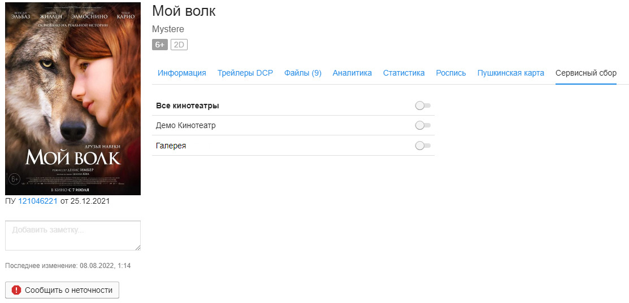
Task: Switch to the Трейлеры DCP tab
Action: point(245,73)
